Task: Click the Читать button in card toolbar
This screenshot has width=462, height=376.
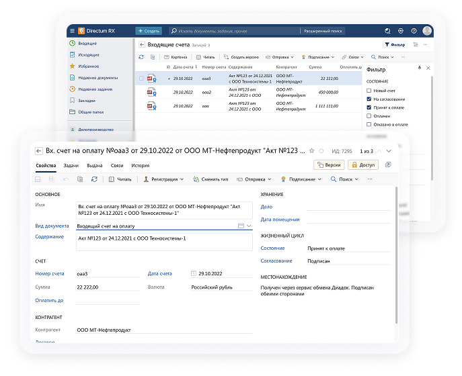Action: coord(120,179)
